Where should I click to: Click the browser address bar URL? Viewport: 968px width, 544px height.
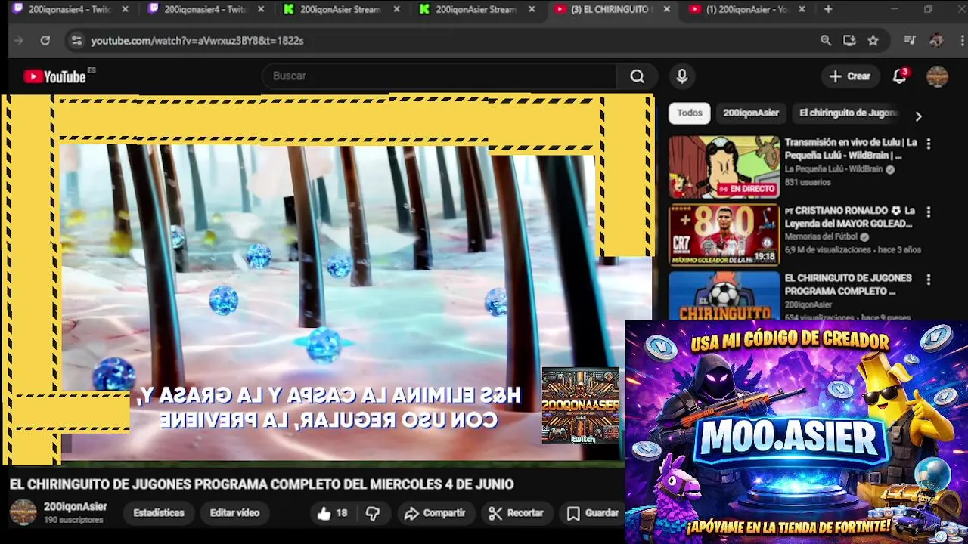197,41
